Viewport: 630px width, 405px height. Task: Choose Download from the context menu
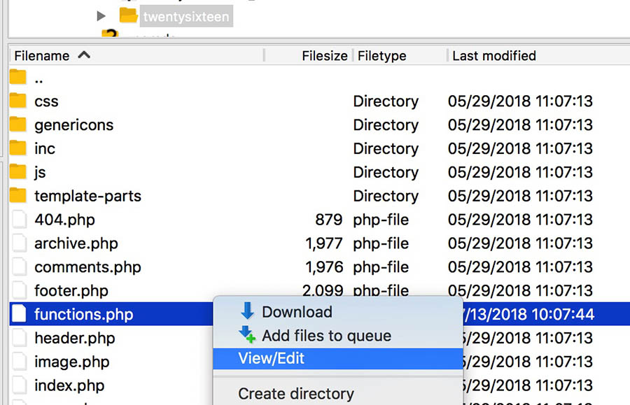pyautogui.click(x=297, y=312)
